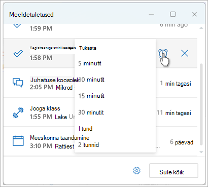Click the Jooga klass dumbbell icon
The height and width of the screenshot is (187, 208).
(x=18, y=113)
